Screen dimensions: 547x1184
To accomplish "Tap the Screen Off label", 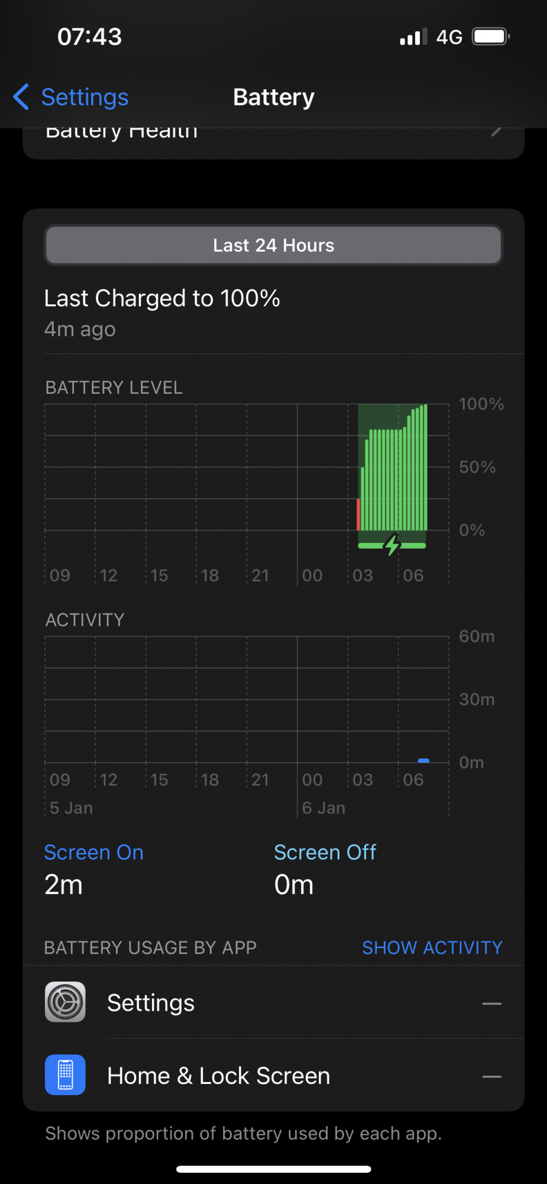I will (325, 852).
